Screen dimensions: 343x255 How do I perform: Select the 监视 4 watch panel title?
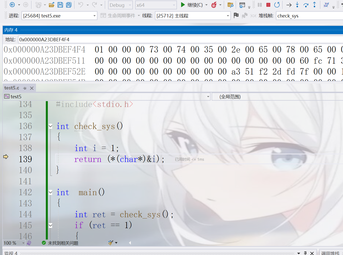pyautogui.click(x=11, y=253)
